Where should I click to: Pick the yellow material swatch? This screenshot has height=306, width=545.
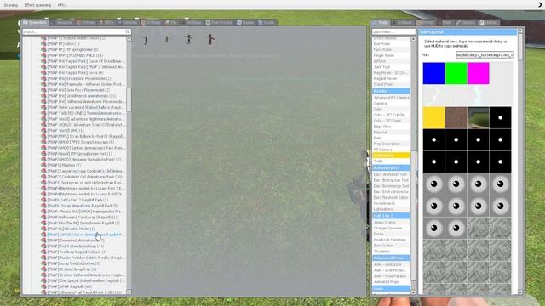point(433,117)
